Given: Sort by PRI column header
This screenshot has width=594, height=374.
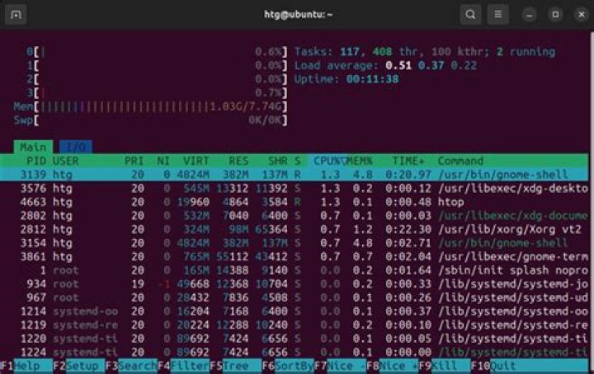Looking at the screenshot, I should (x=134, y=161).
